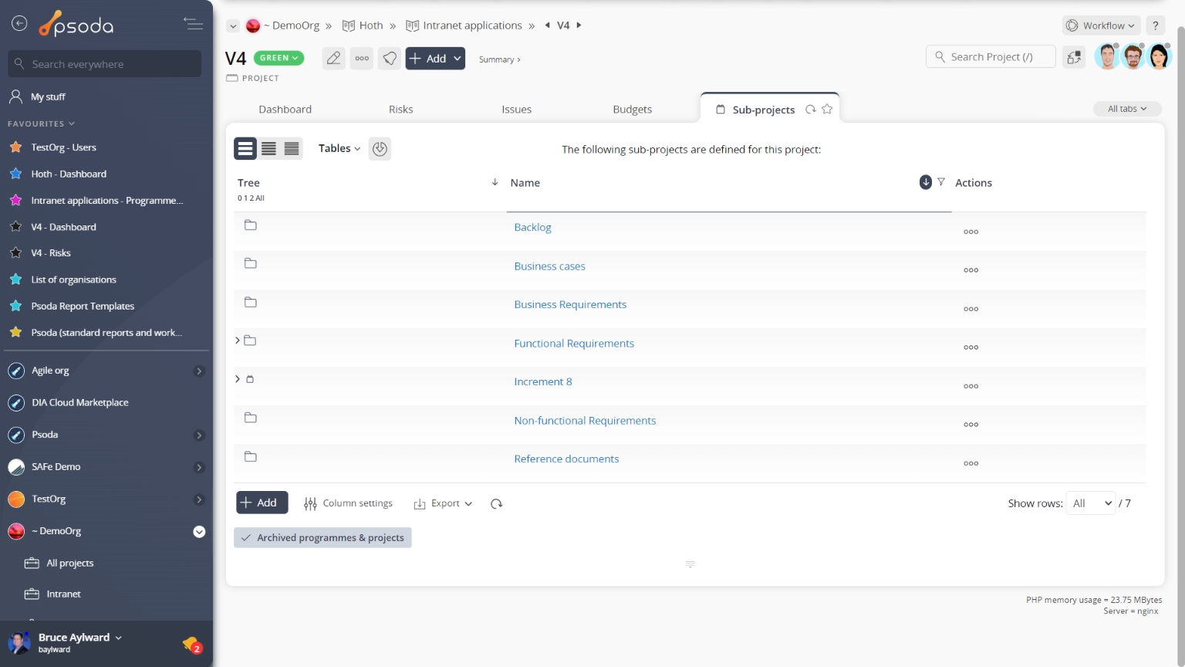
Task: Open the Show rows All dropdown
Action: (x=1090, y=503)
